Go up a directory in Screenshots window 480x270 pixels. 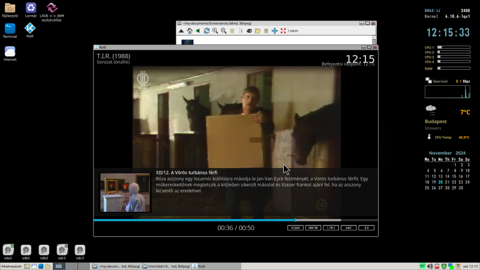(181, 31)
